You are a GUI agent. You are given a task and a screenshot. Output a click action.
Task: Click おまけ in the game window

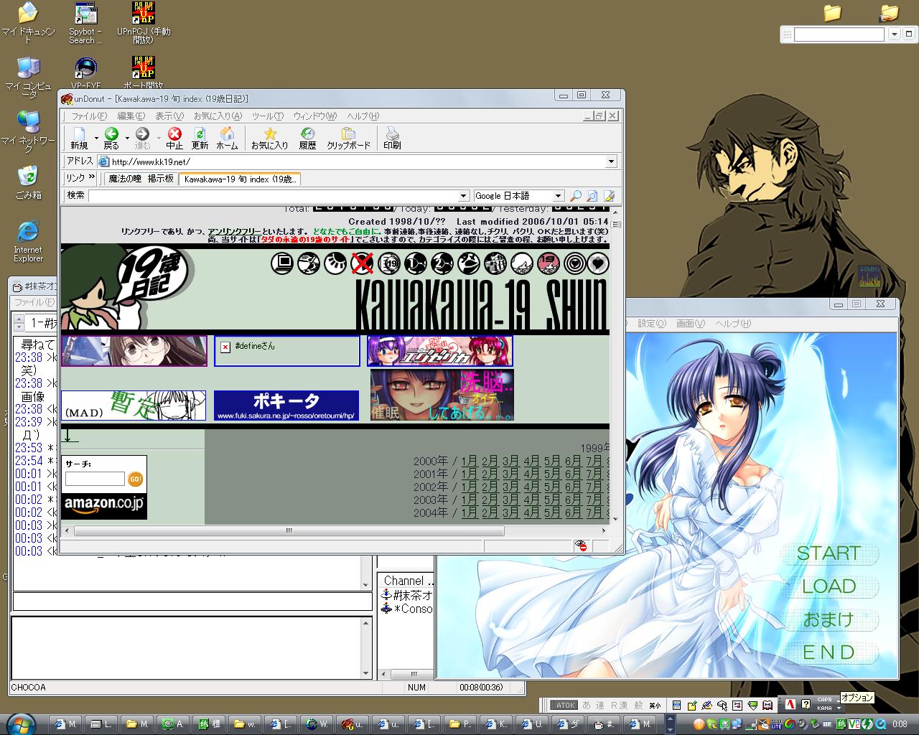point(828,619)
